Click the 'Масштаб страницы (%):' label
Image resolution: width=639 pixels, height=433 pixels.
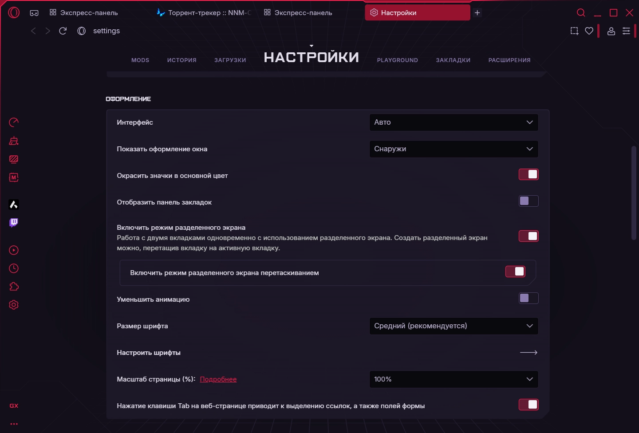pos(156,379)
